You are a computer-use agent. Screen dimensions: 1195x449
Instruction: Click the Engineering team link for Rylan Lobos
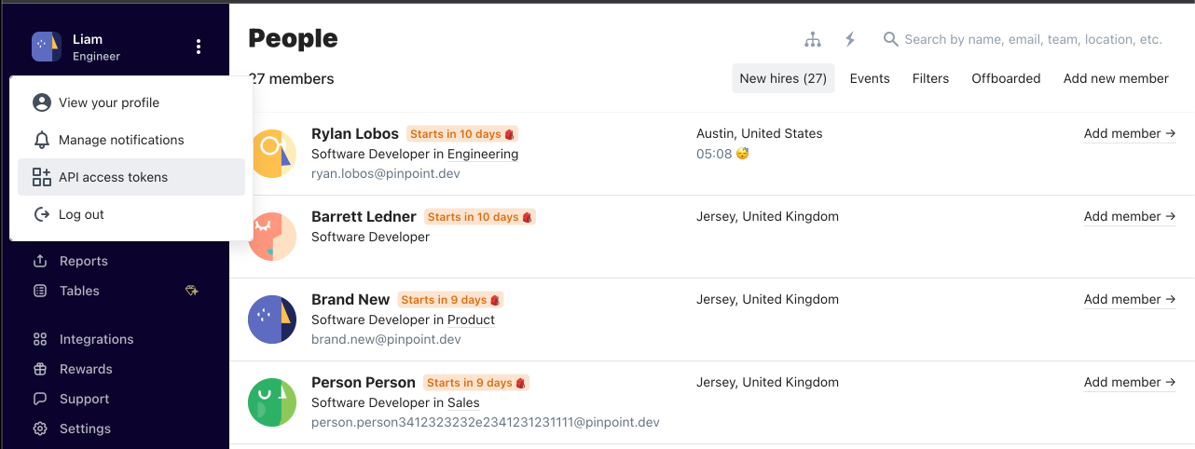[483, 154]
